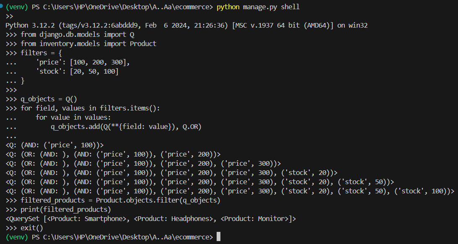Click the 'price': [100, 200, 300] line
The width and height of the screenshot is (458, 244).
click(83, 62)
